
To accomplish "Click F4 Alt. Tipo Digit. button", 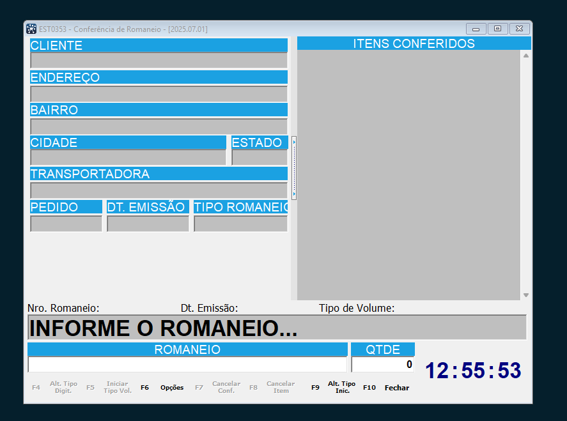I will pos(54,387).
